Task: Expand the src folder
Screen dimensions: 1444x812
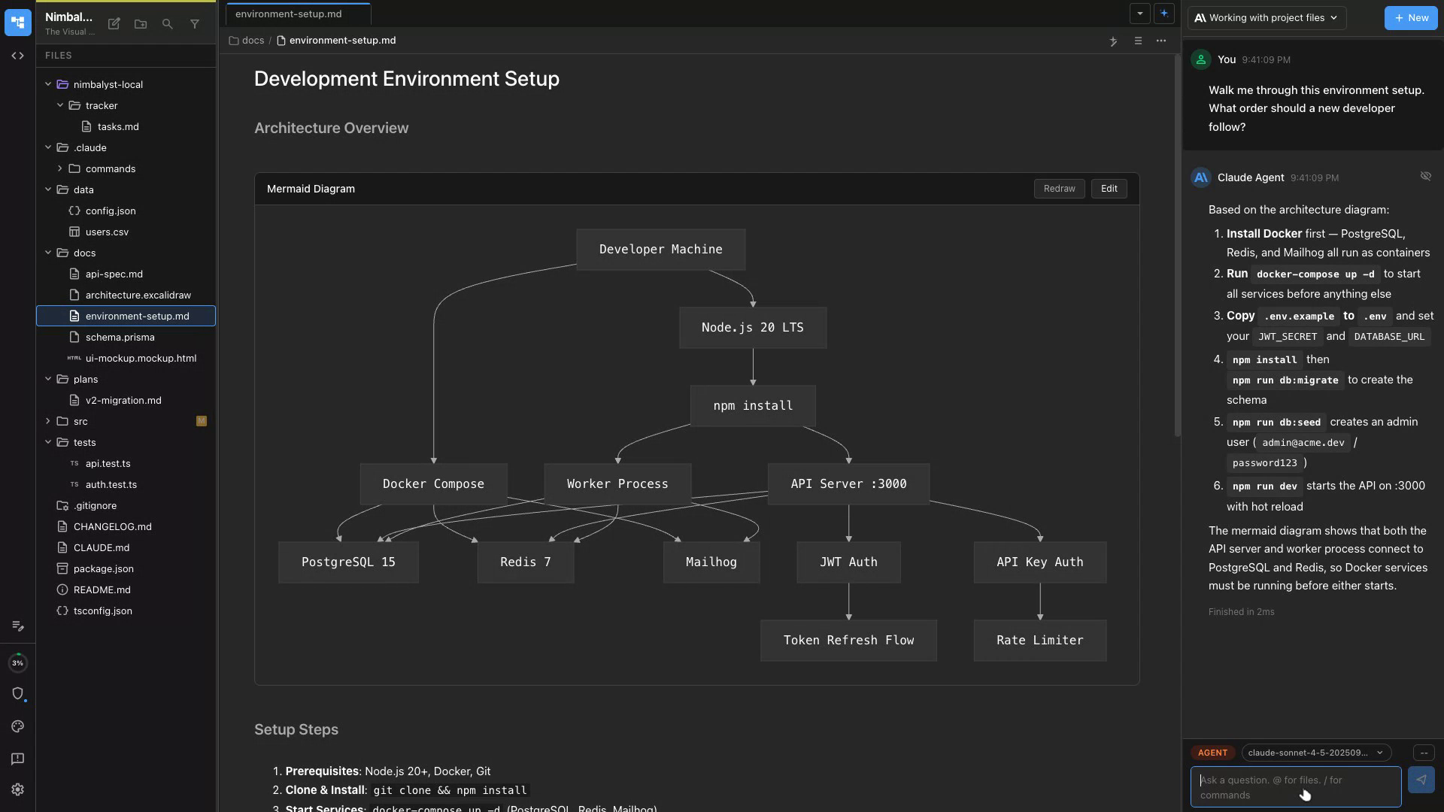Action: (x=48, y=421)
